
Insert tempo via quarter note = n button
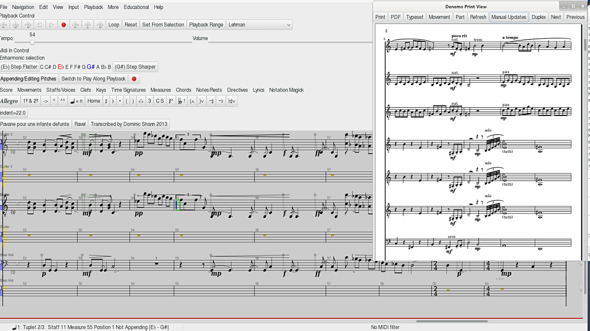[x=76, y=101]
